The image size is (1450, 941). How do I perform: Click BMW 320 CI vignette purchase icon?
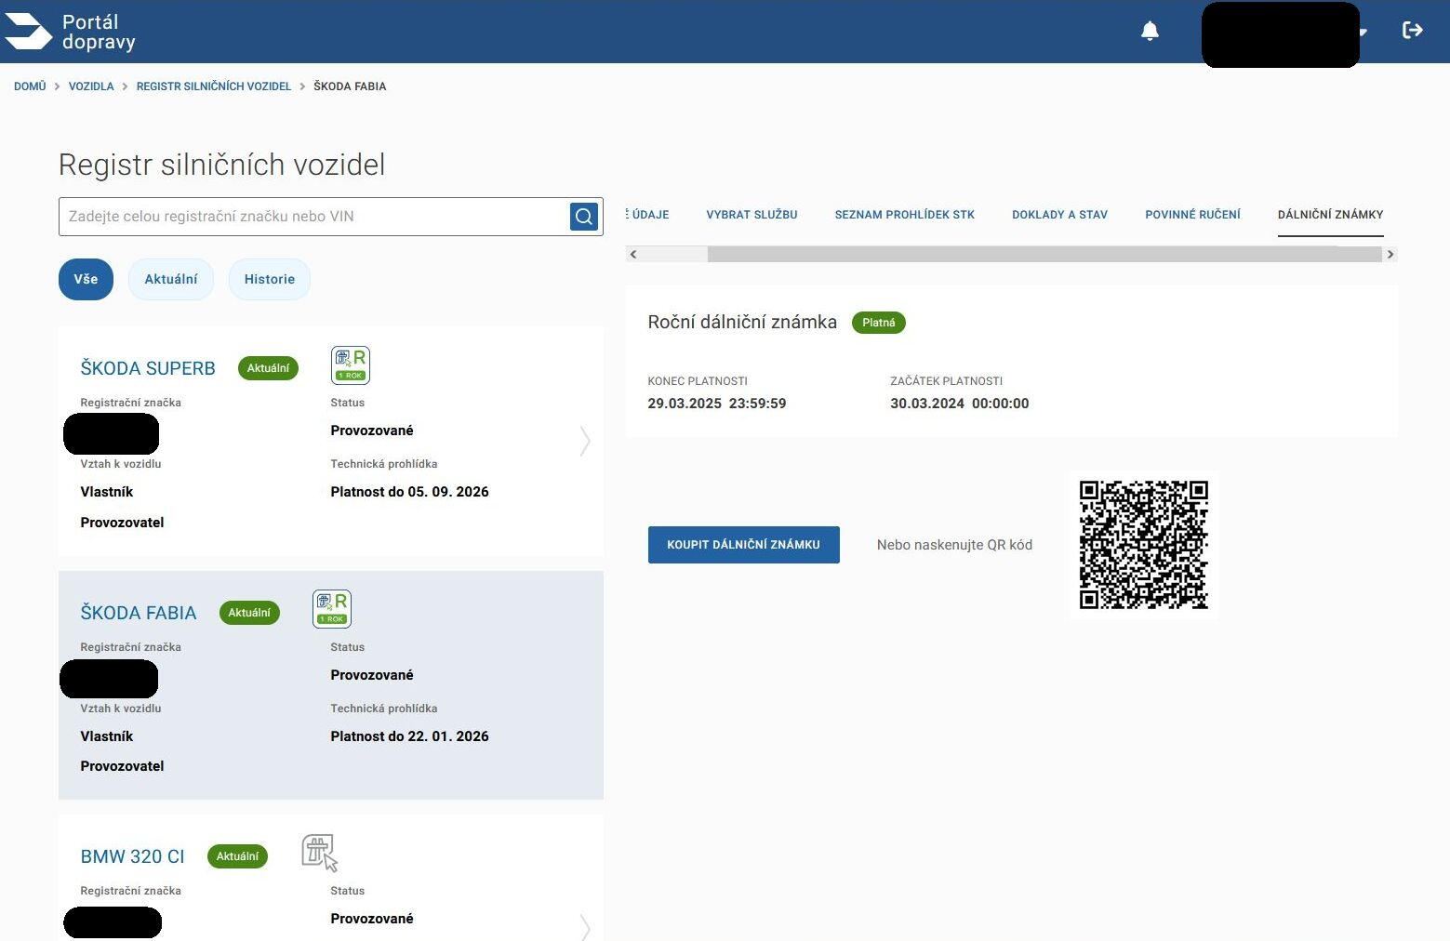tap(319, 853)
